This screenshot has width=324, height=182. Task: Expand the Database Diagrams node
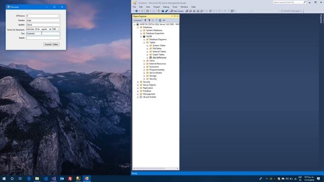(x=144, y=39)
